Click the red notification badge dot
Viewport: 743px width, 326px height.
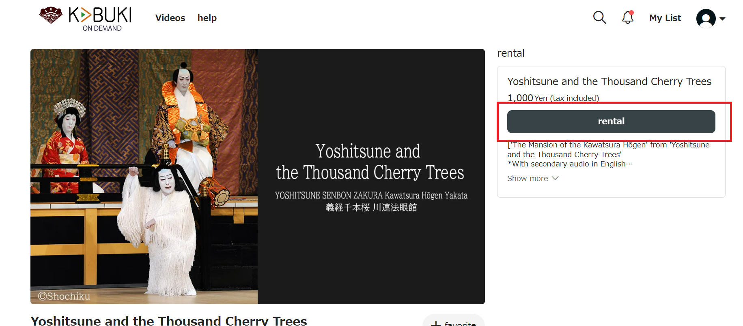tap(631, 13)
